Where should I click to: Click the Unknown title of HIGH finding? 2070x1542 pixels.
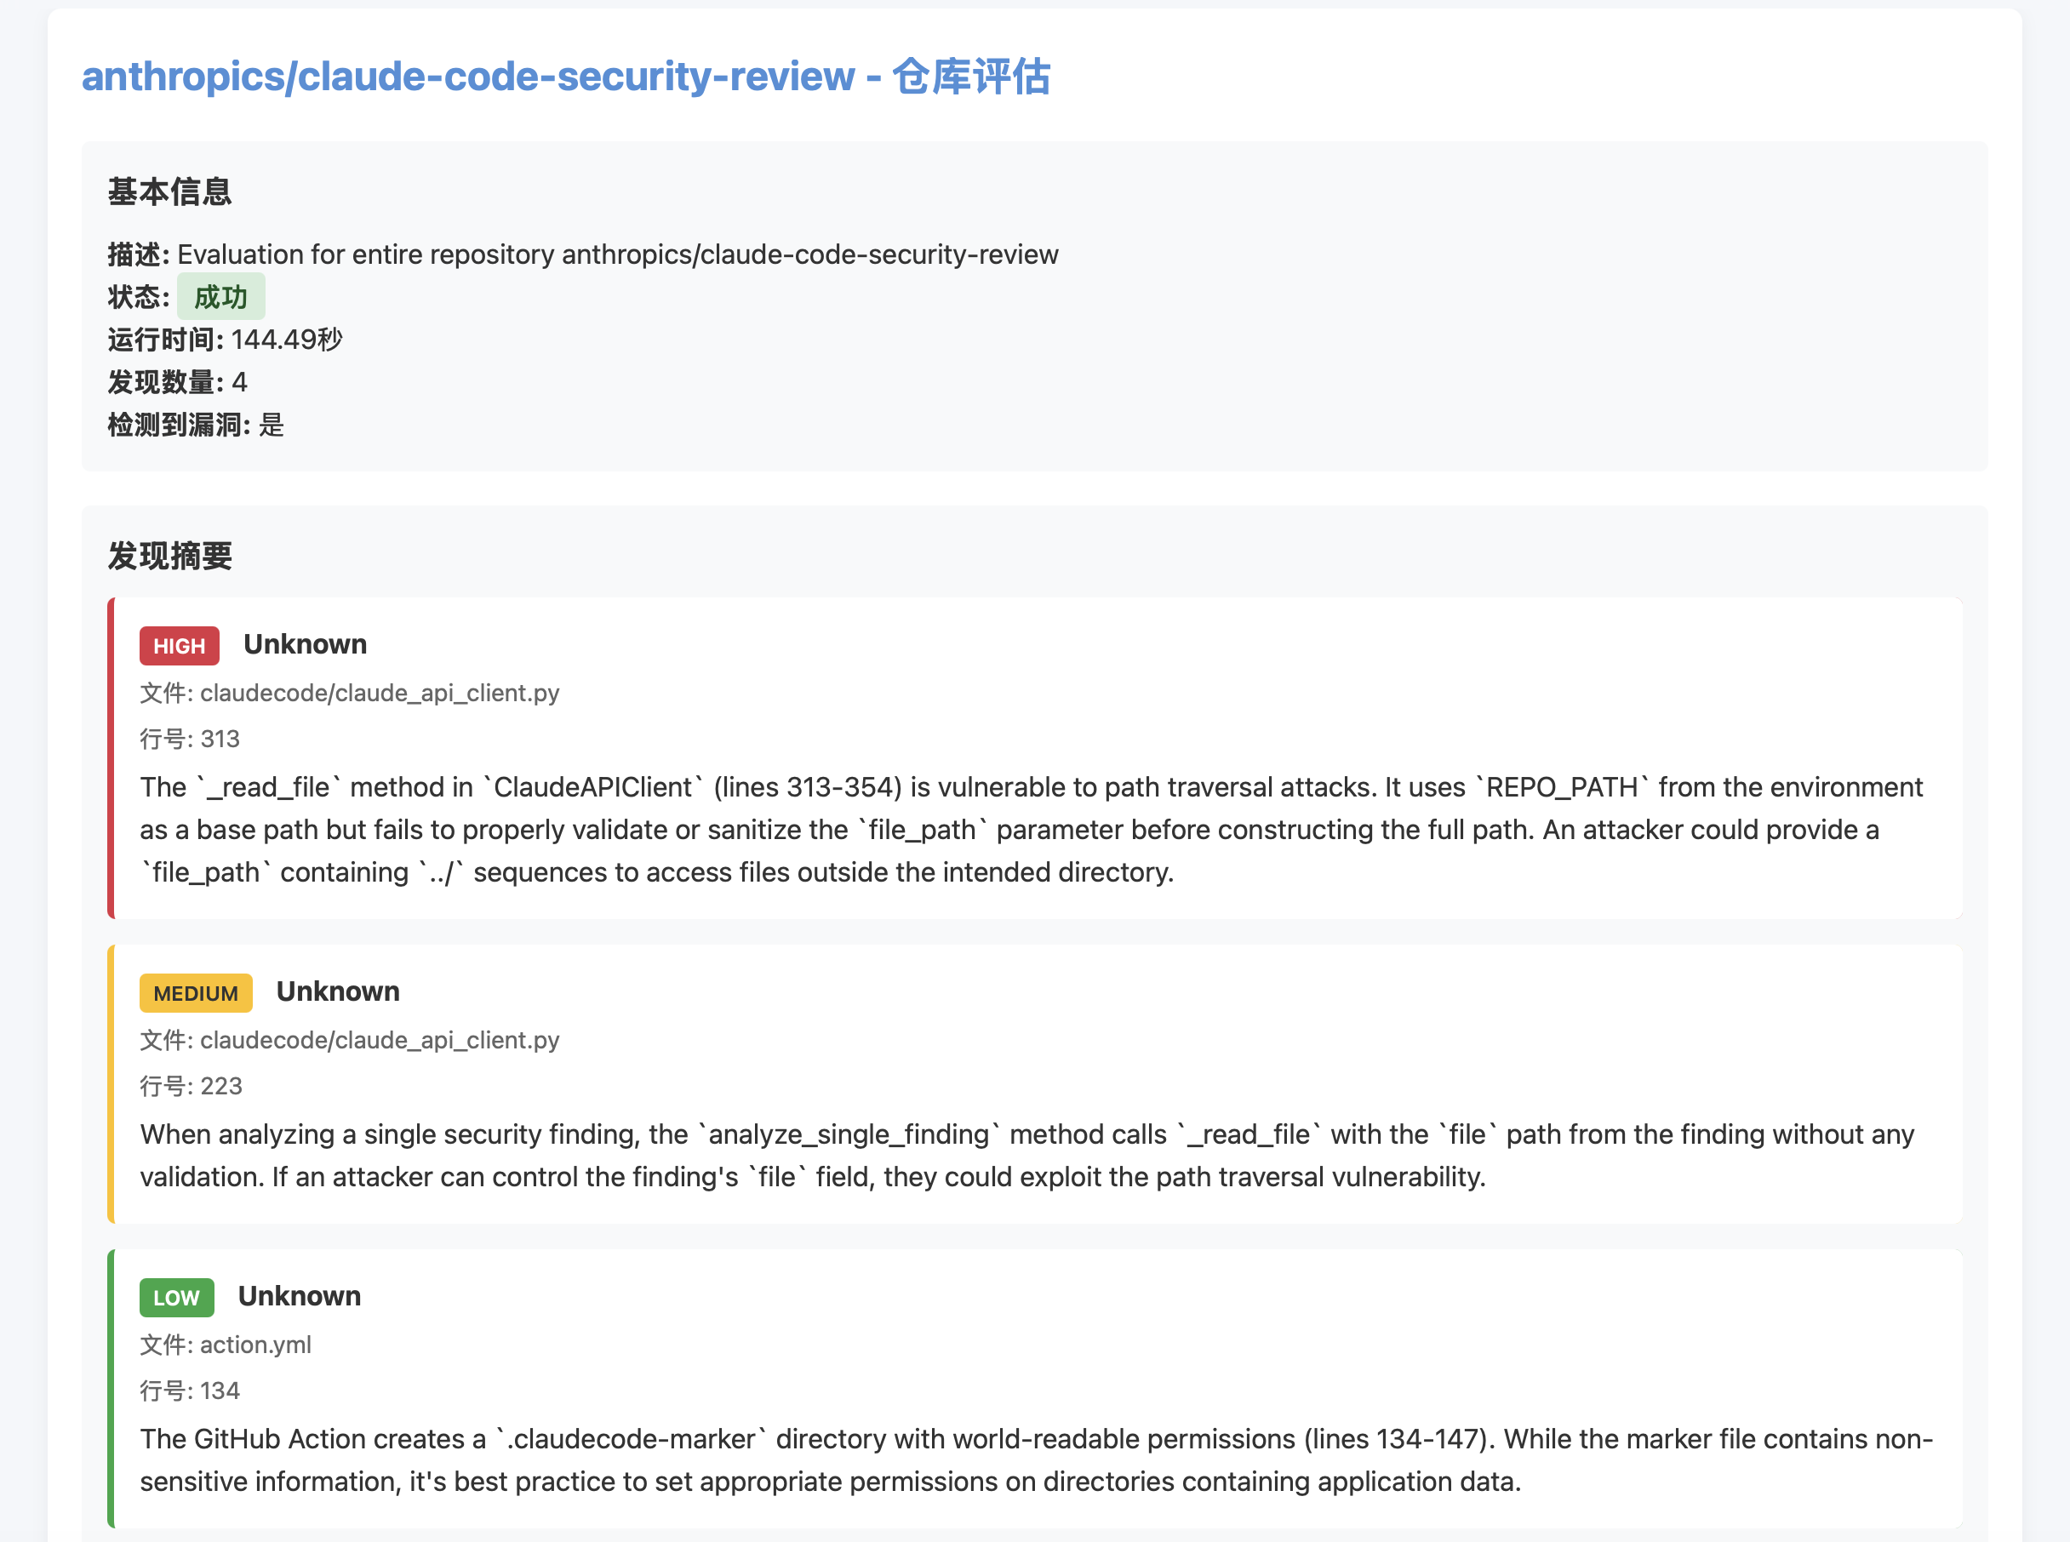pos(306,644)
